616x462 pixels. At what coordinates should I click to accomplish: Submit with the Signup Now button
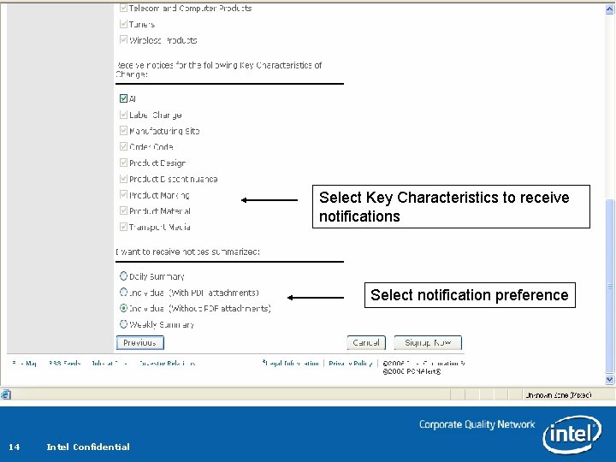coord(428,342)
